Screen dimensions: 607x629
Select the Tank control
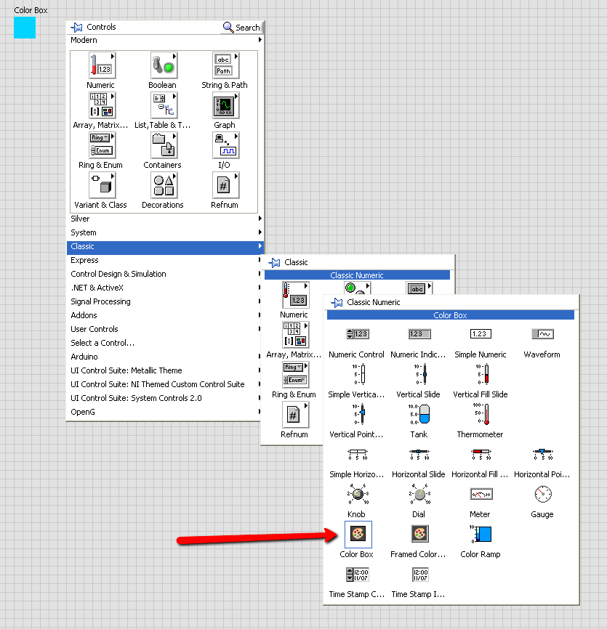419,414
